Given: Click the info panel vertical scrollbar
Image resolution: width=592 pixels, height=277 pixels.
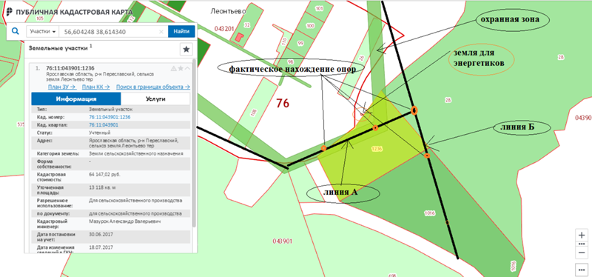Looking at the screenshot, I should click(x=195, y=144).
